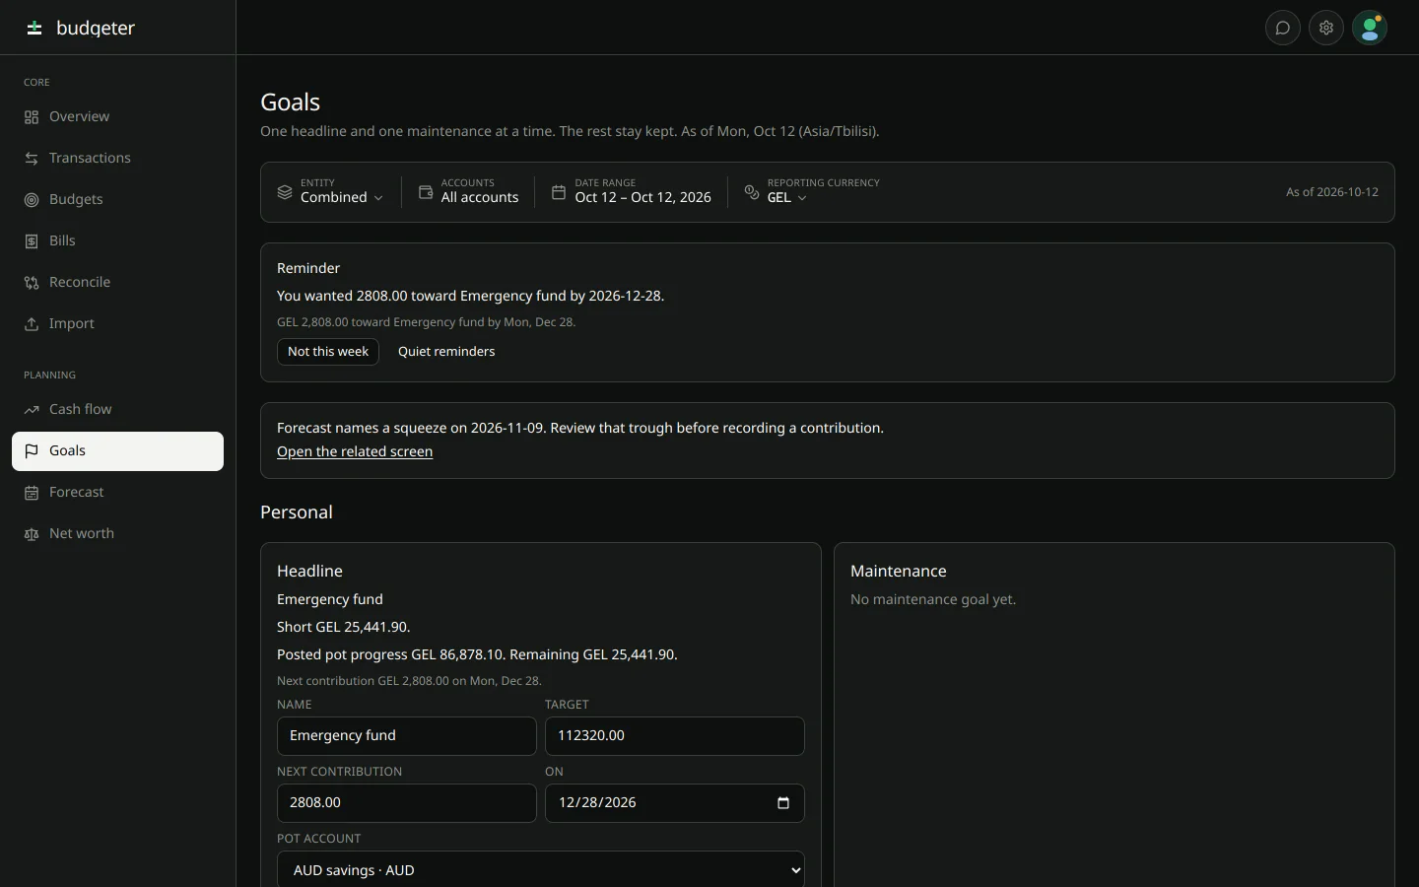Open Reconcile page
Screen dimensions: 1419x887
pyautogui.click(x=117, y=282)
